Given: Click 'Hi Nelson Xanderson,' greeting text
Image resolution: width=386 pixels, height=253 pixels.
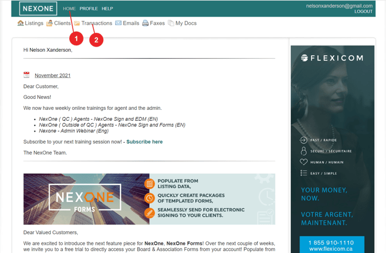Looking at the screenshot, I should click(x=48, y=50).
